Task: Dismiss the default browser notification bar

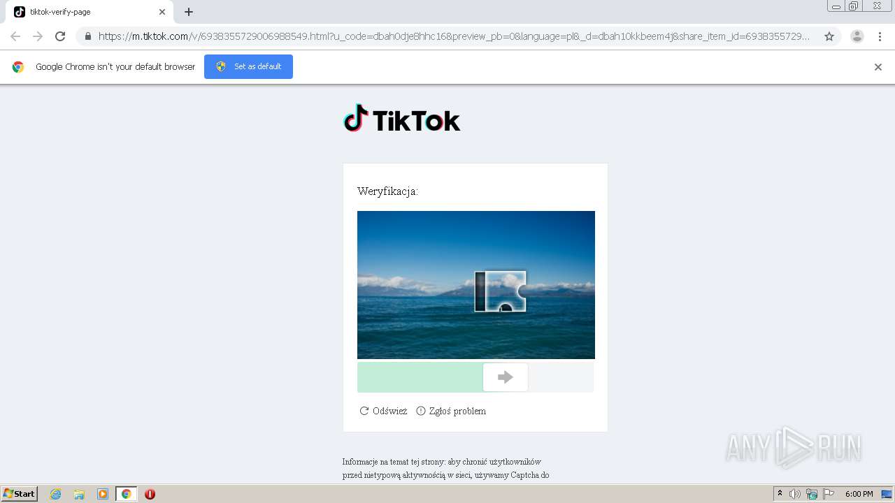Action: coord(878,67)
